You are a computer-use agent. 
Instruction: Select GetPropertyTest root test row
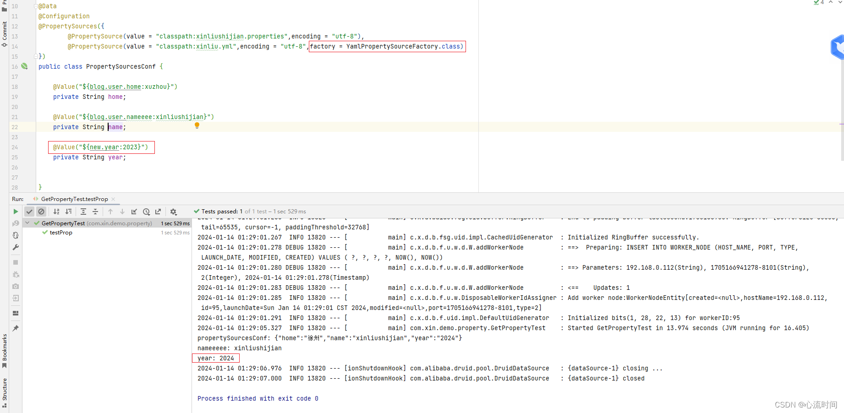pos(107,223)
